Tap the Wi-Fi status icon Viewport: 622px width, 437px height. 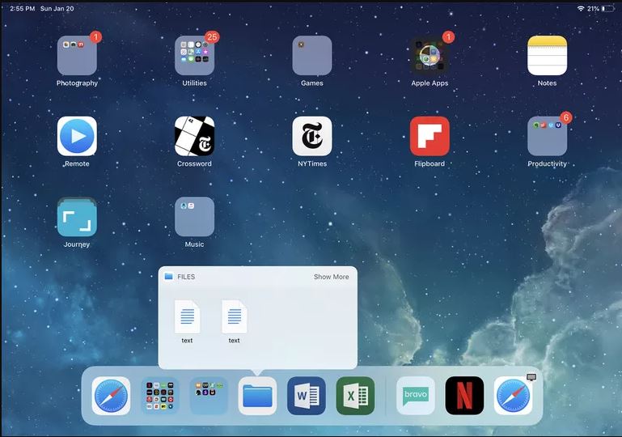(581, 8)
